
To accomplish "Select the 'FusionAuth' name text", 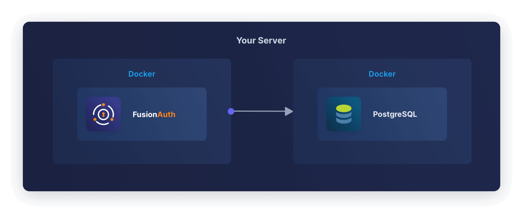I will click(x=154, y=114).
